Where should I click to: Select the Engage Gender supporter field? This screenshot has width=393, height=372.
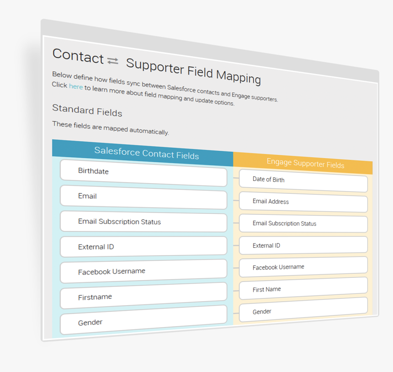click(x=303, y=309)
